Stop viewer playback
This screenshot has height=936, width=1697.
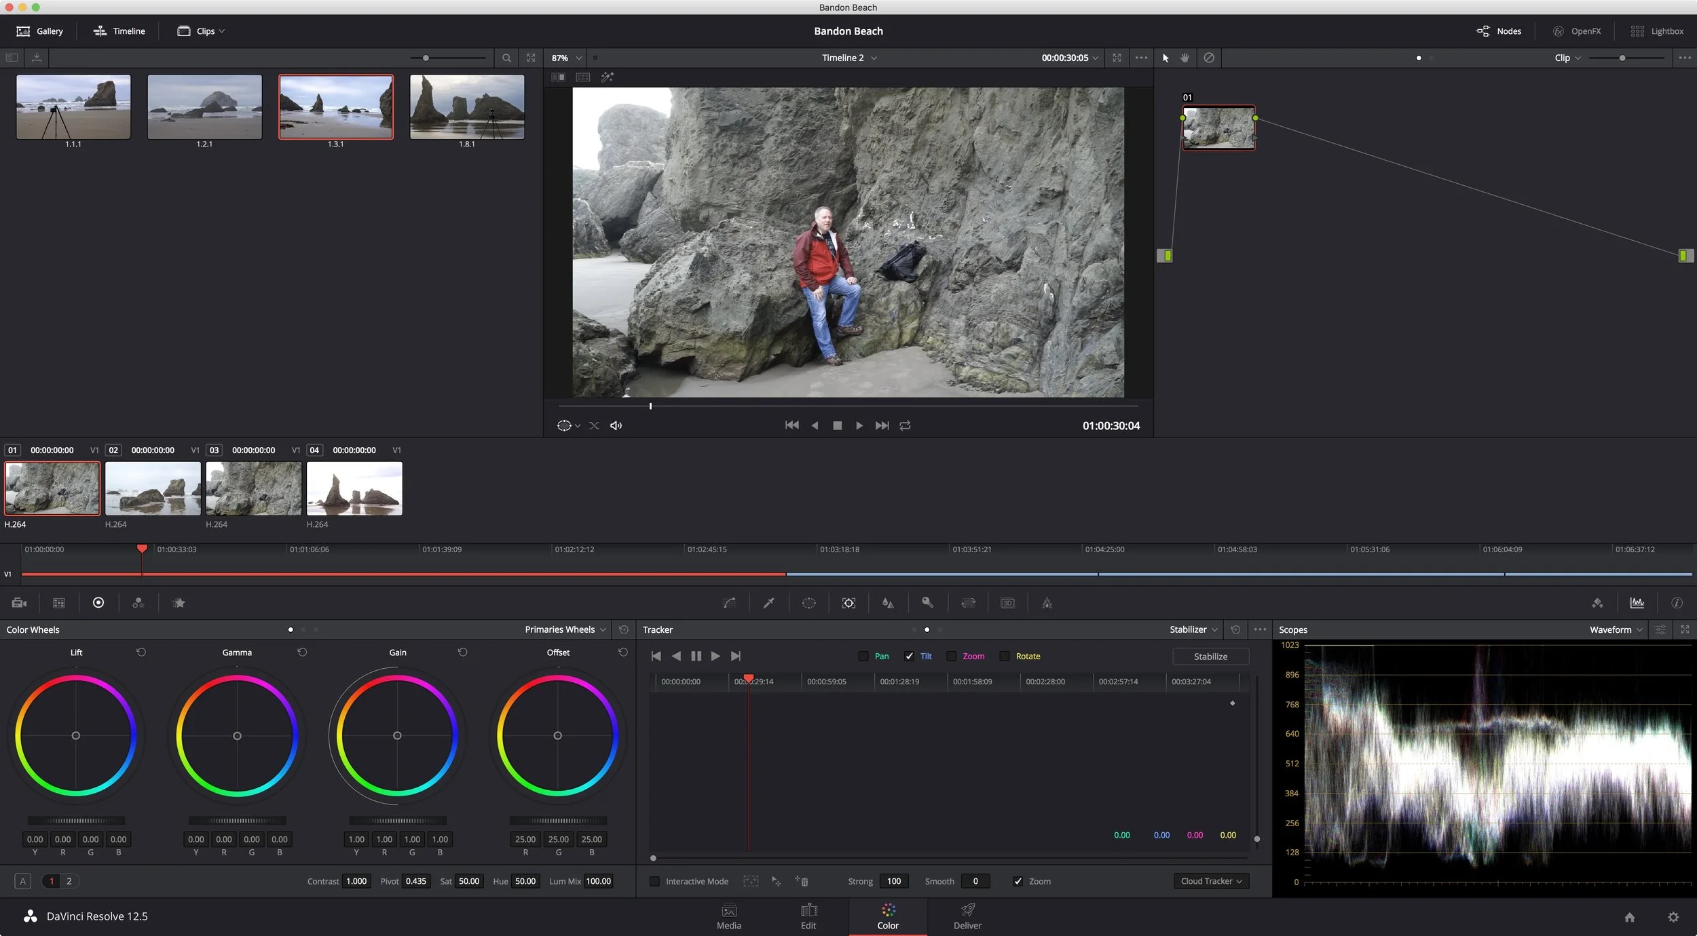837,425
